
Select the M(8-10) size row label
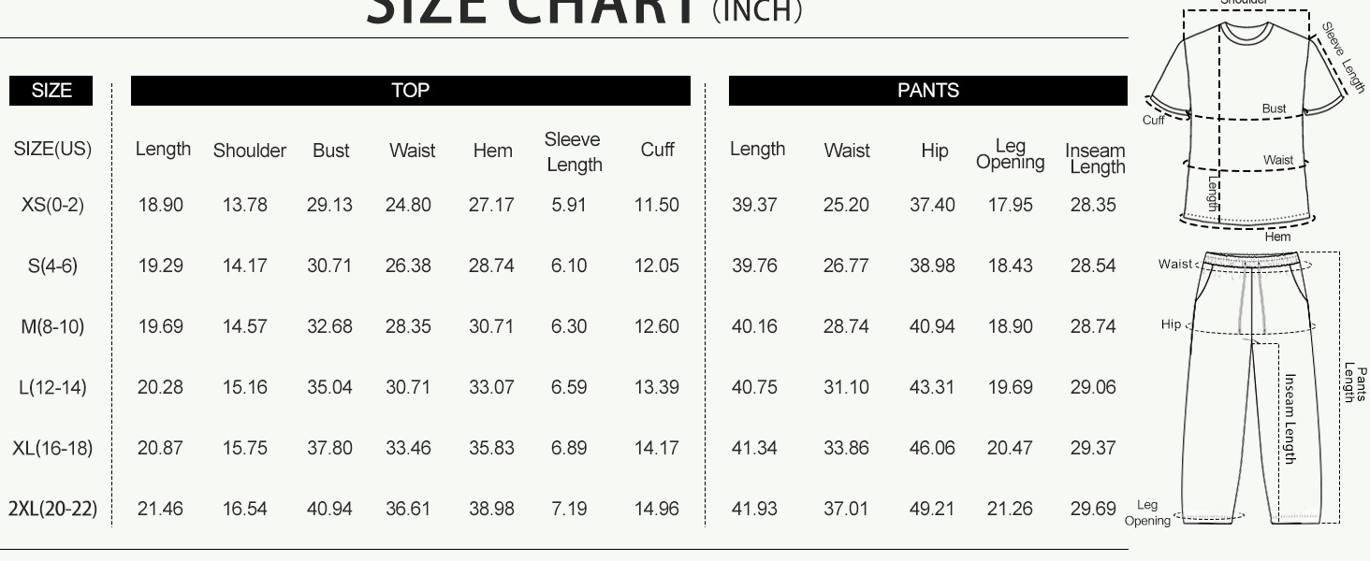(x=52, y=326)
